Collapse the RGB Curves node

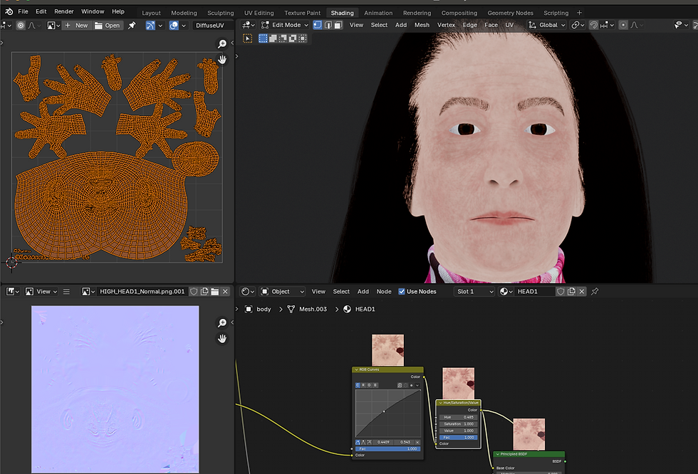click(356, 369)
